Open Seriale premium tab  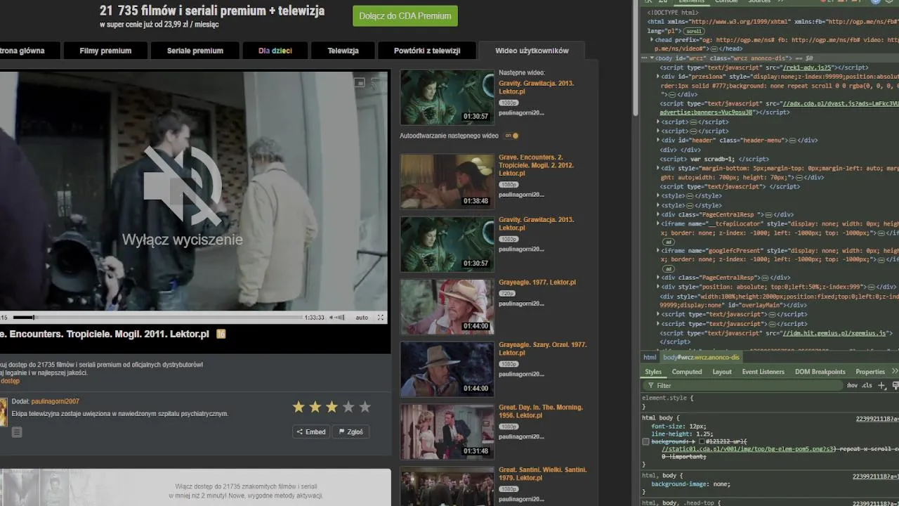195,51
